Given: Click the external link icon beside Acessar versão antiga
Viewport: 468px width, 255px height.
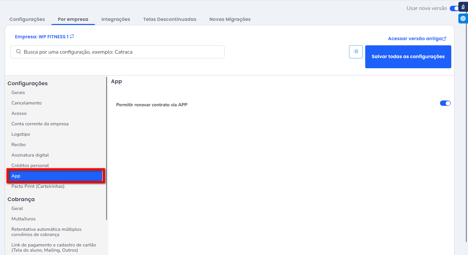Looking at the screenshot, I should click(444, 39).
